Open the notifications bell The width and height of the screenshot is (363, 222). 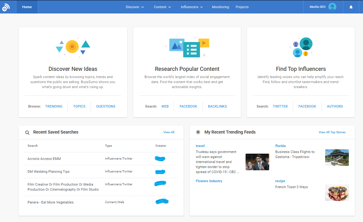pyautogui.click(x=351, y=7)
